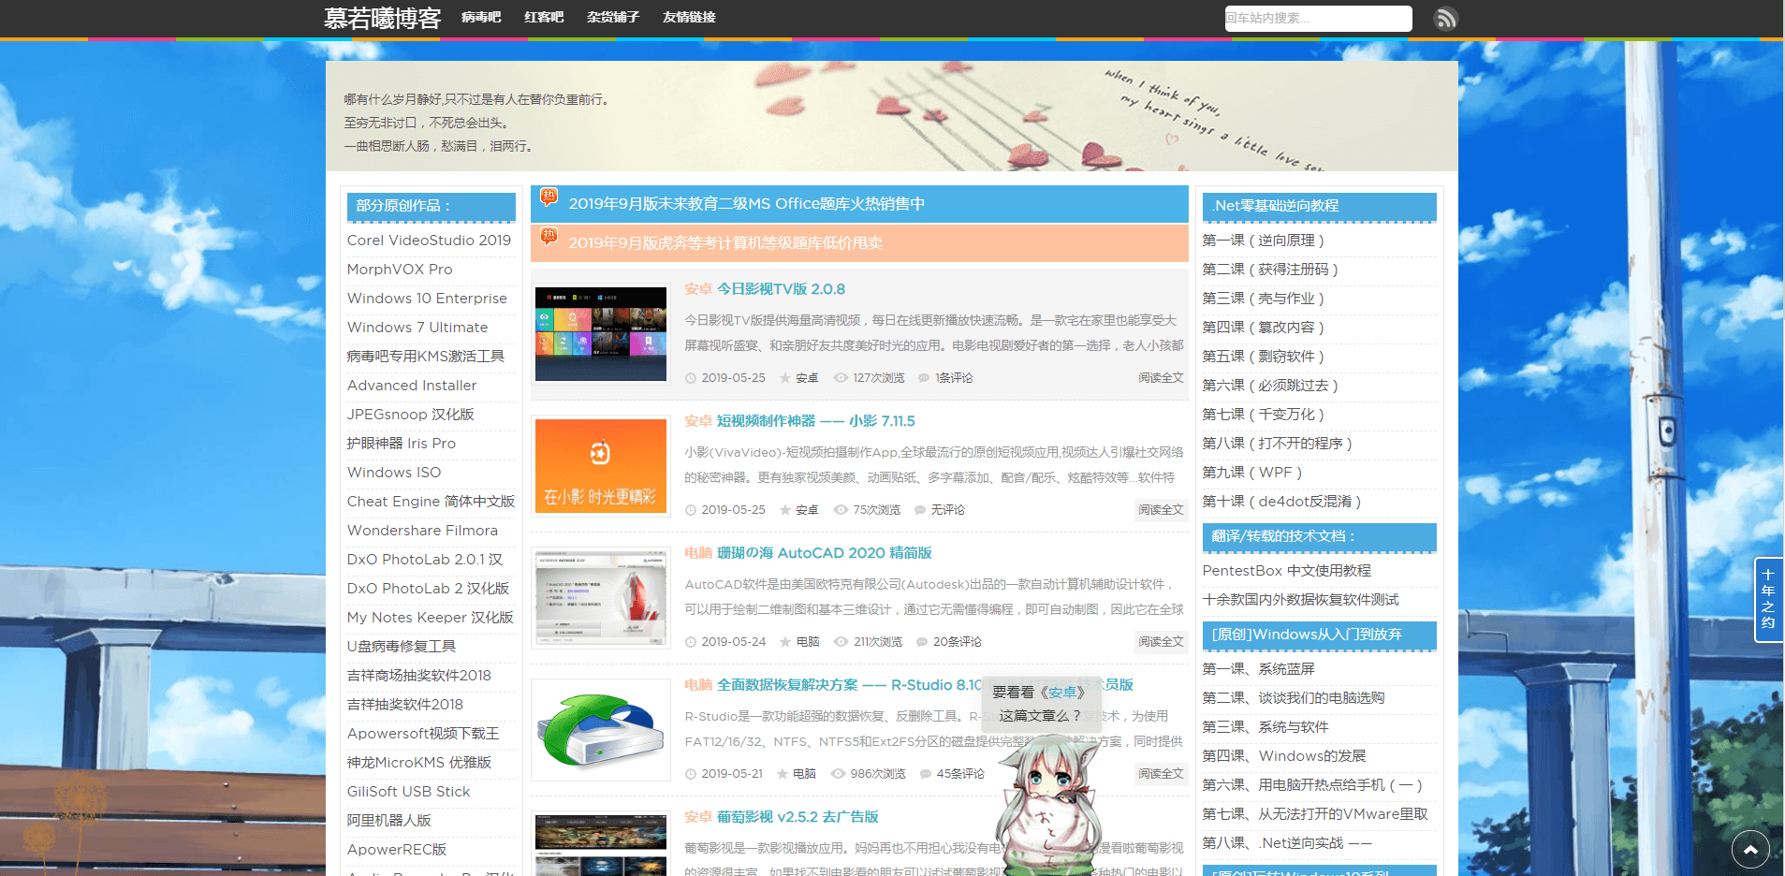Open the MS Office题库 announcement banner

(746, 204)
